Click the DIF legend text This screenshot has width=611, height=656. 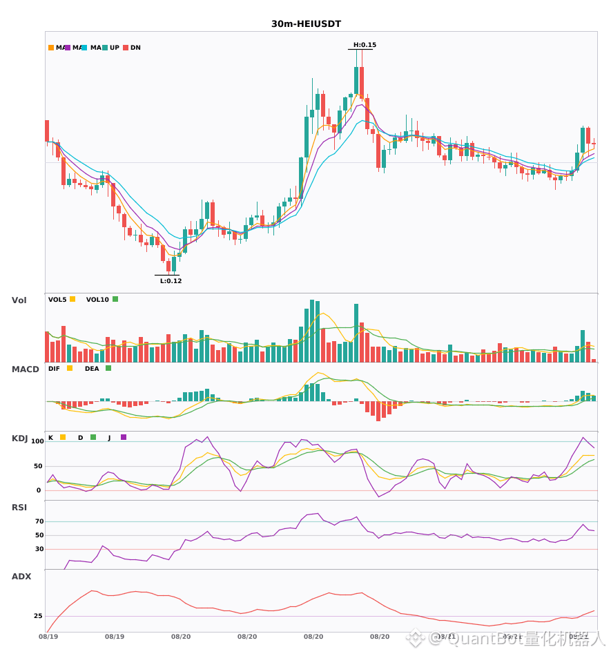point(54,369)
